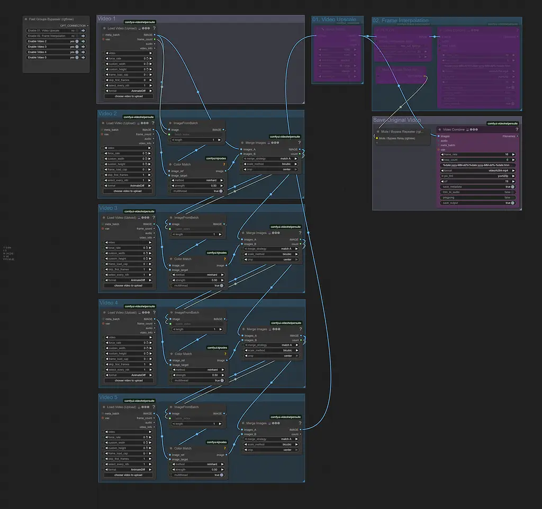Open scale_method dropdown in Video 3 Merge Images
Viewport: 542px width, 509px height.
coord(271,254)
